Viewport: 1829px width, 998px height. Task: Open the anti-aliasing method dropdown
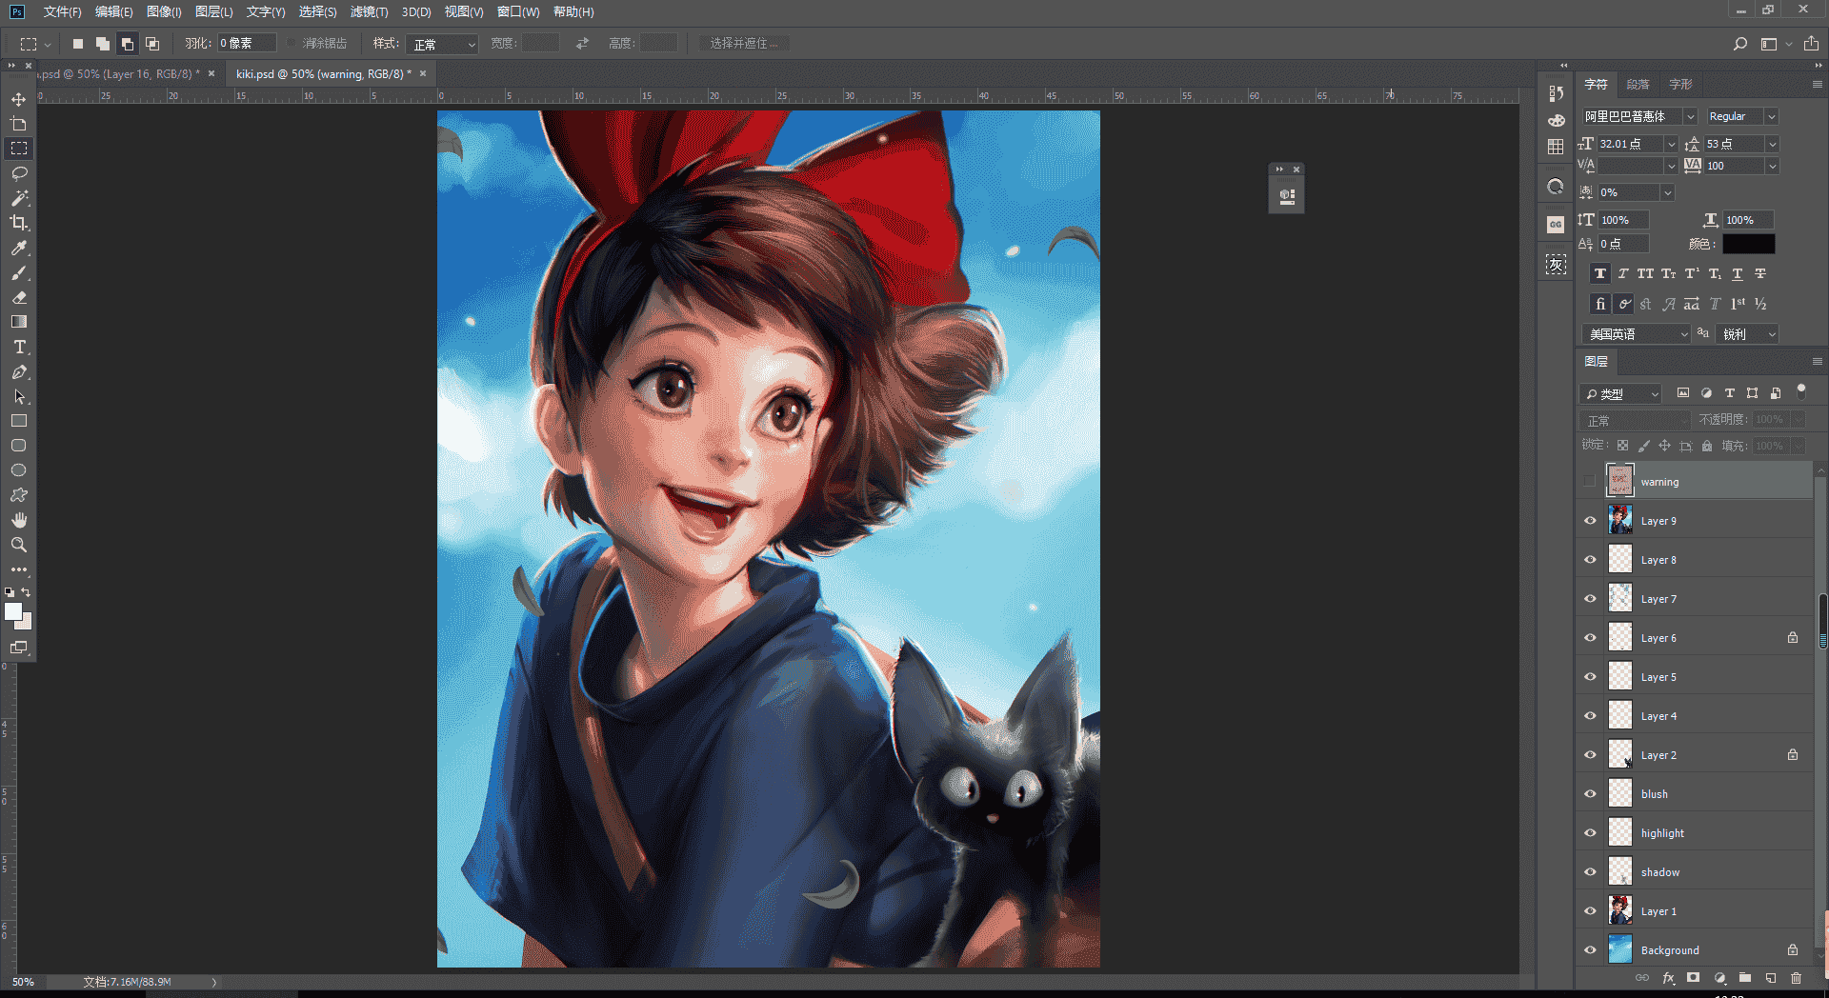click(x=1747, y=334)
